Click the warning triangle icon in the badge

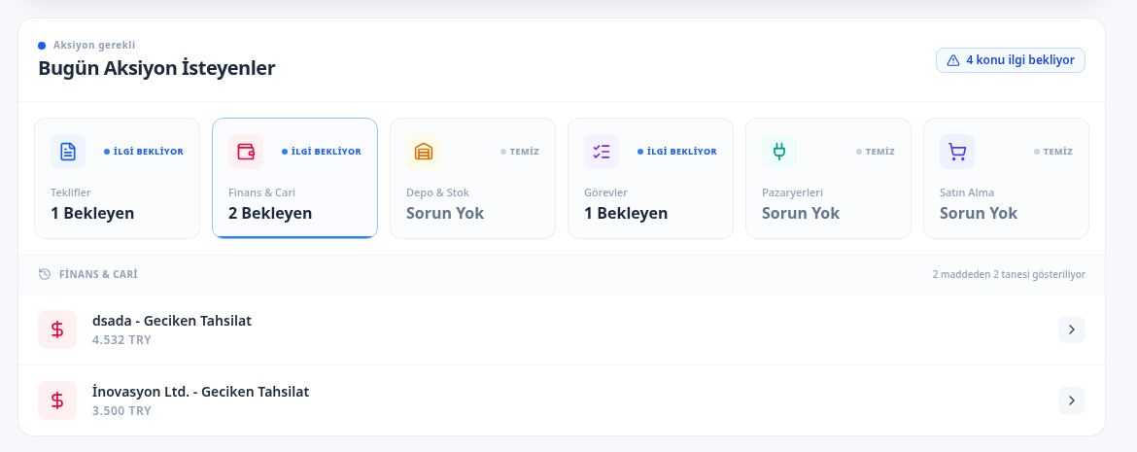[953, 60]
